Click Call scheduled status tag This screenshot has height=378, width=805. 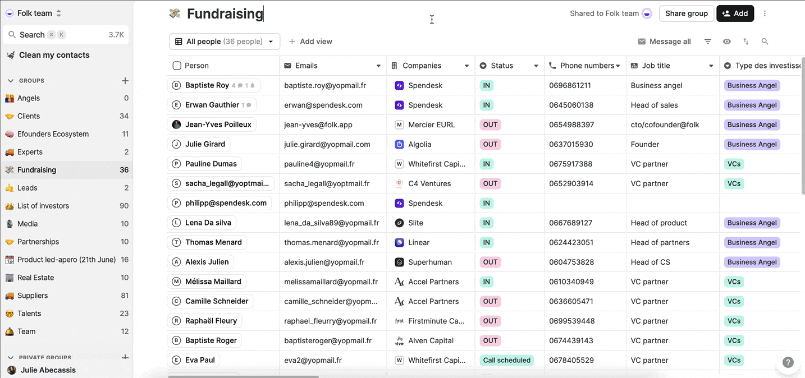(506, 360)
